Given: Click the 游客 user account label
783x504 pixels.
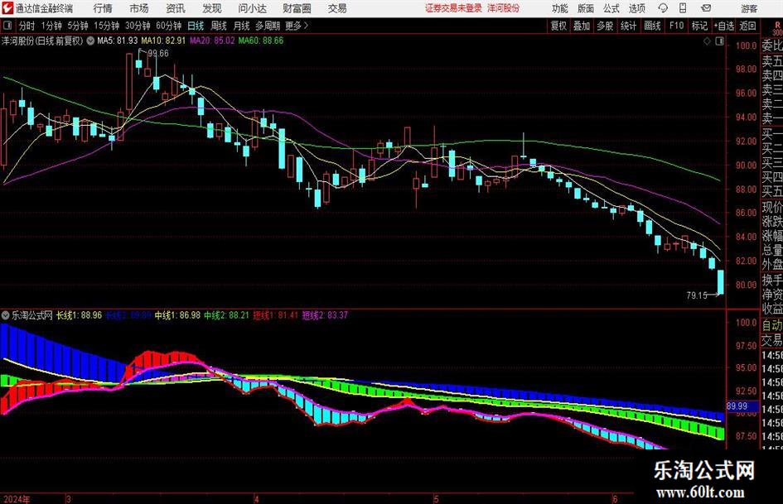Looking at the screenshot, I should 749,8.
